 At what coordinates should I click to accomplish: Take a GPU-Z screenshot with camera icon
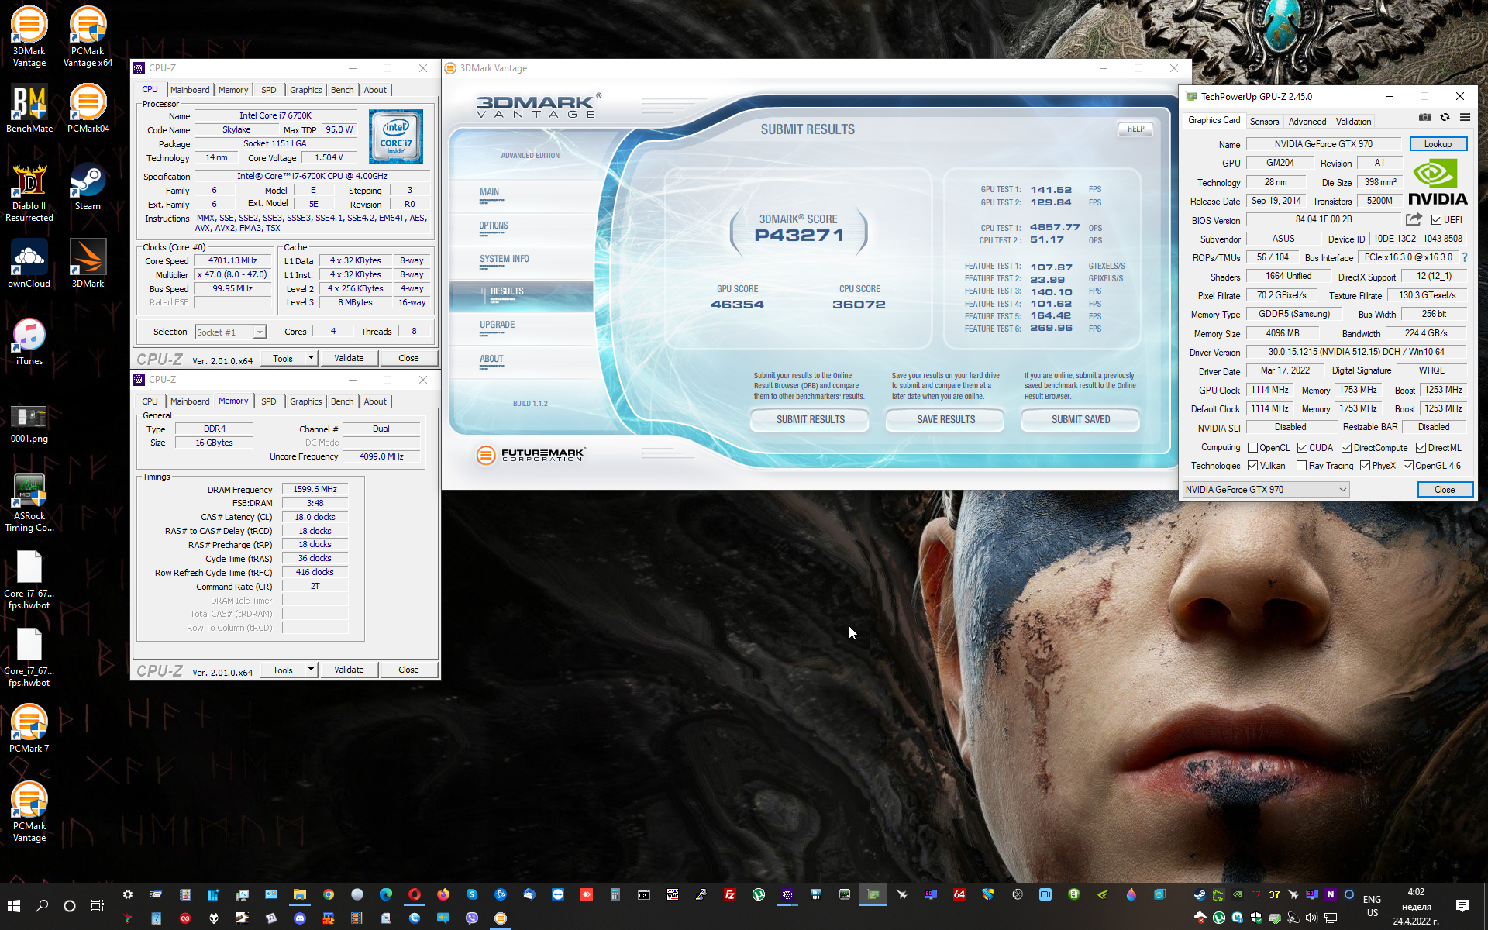(1424, 118)
